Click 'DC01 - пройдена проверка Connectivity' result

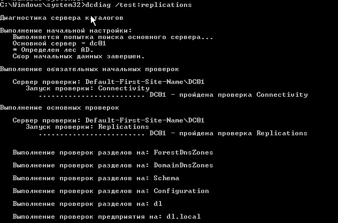tap(228, 95)
